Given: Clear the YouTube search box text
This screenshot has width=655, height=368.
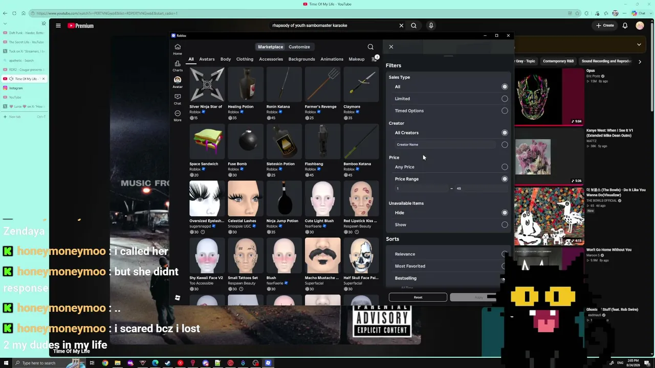Looking at the screenshot, I should tap(401, 26).
